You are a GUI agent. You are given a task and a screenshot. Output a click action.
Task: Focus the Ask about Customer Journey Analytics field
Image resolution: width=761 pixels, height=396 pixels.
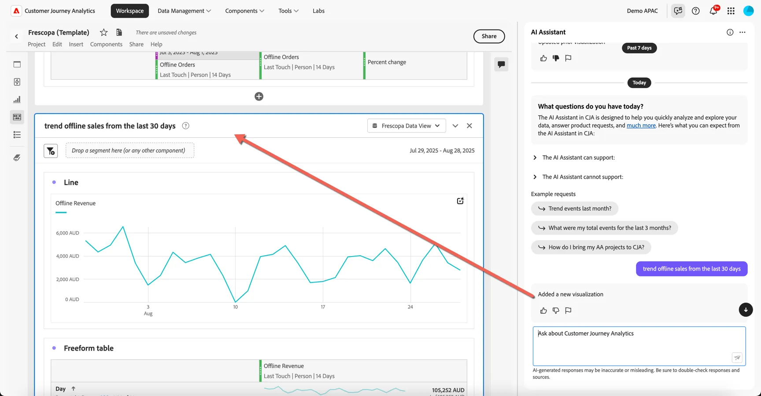pos(639,346)
